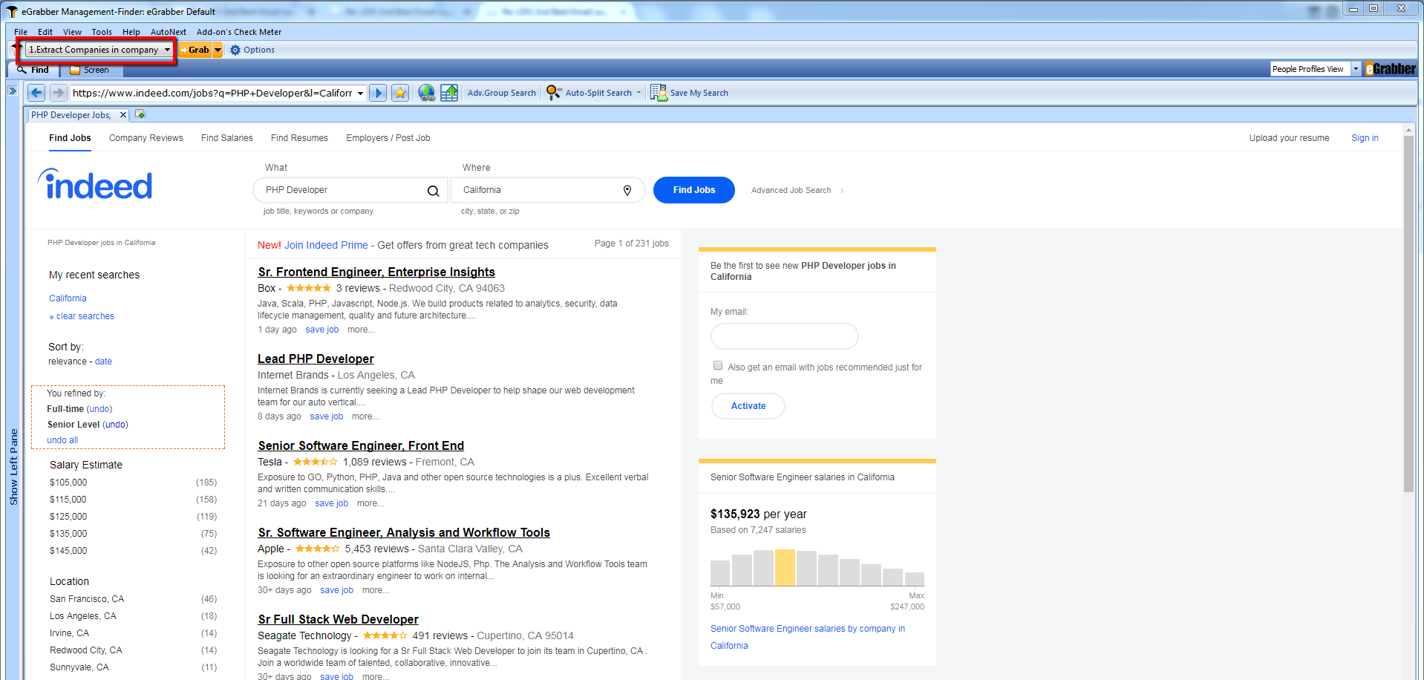Click the highlighted yellow salary bar
Screen dimensions: 1424x680
[x=785, y=568]
